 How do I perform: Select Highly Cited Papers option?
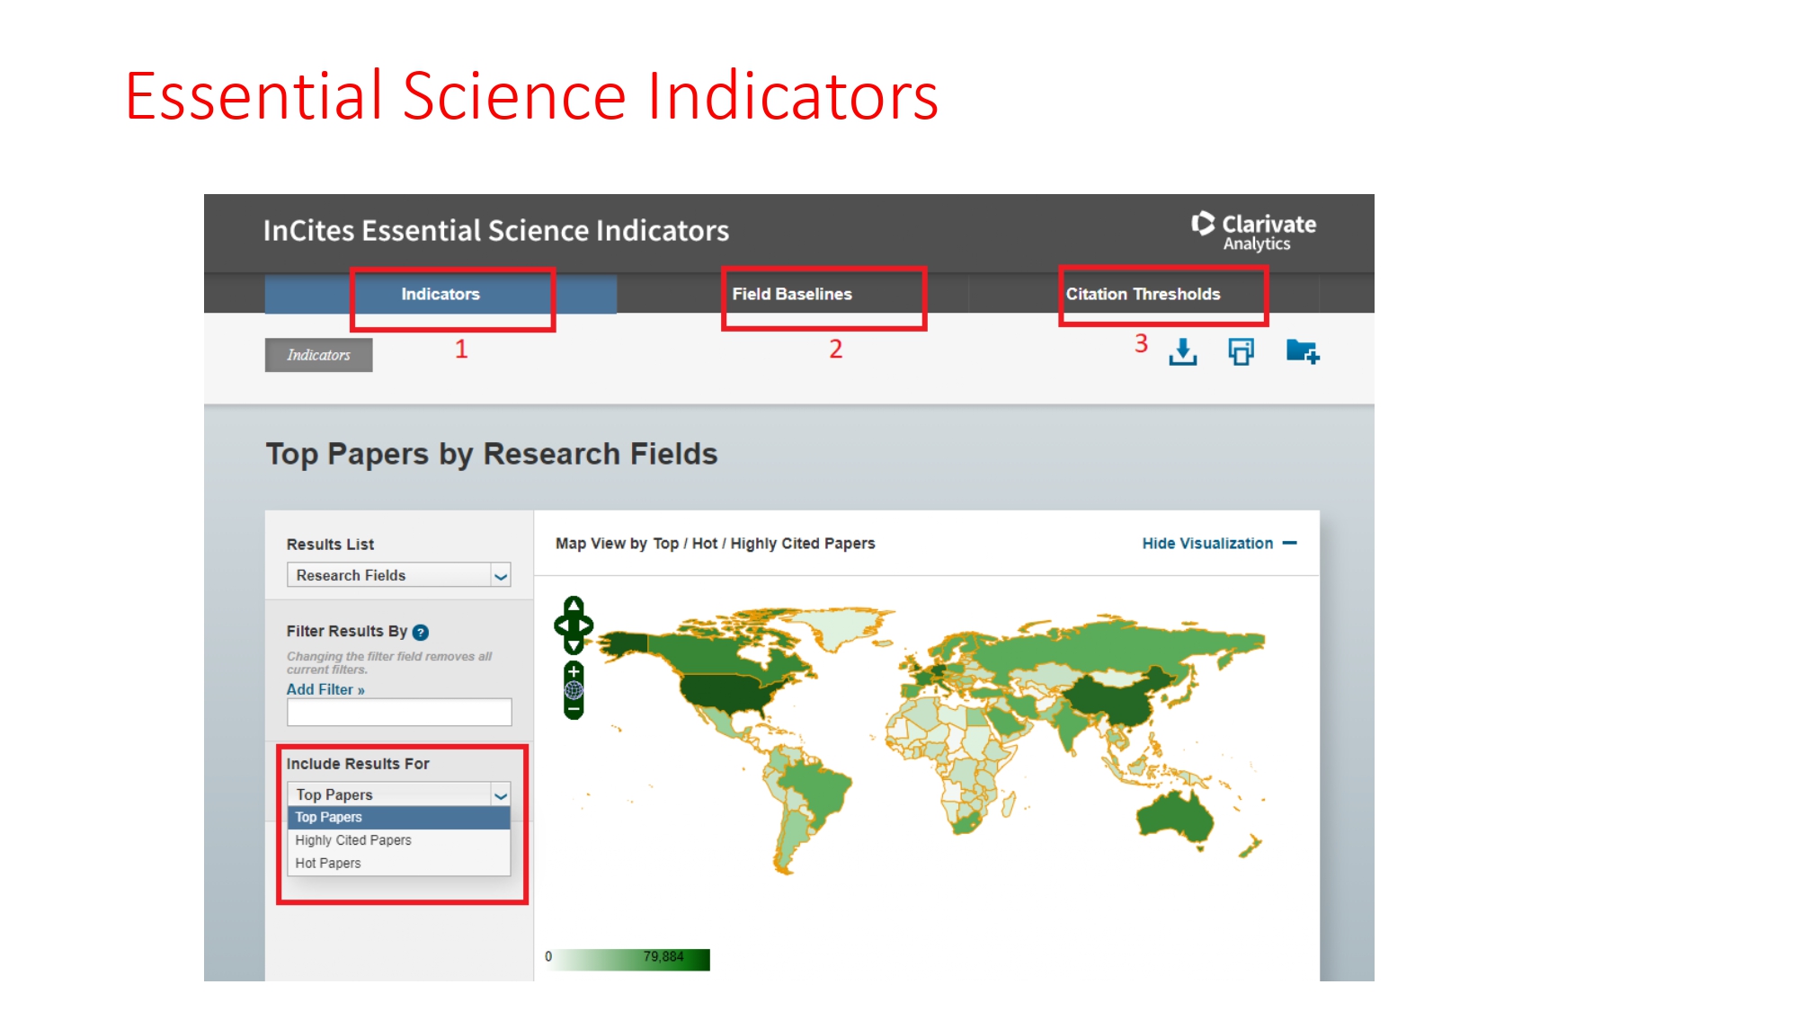pyautogui.click(x=353, y=840)
